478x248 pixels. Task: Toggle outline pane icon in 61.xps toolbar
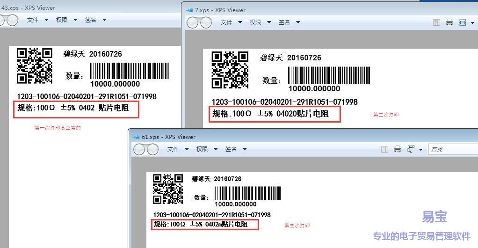(384, 149)
